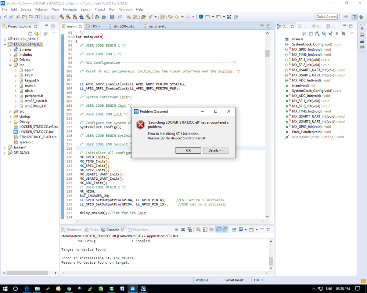
Task: Click the editor vertical scrollbar thumb
Action: (x=267, y=54)
